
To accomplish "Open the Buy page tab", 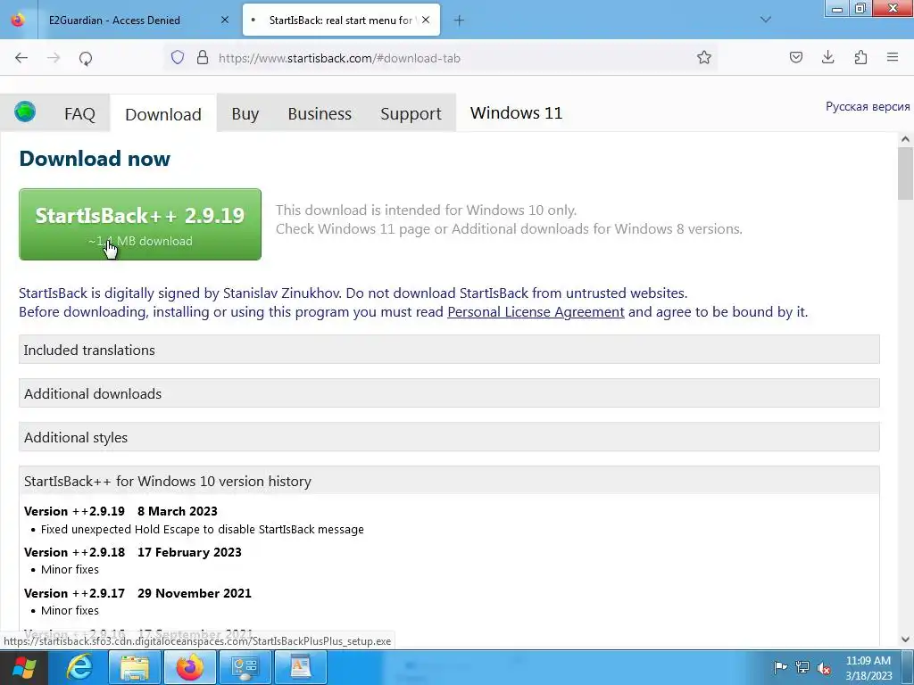I will pos(245,113).
